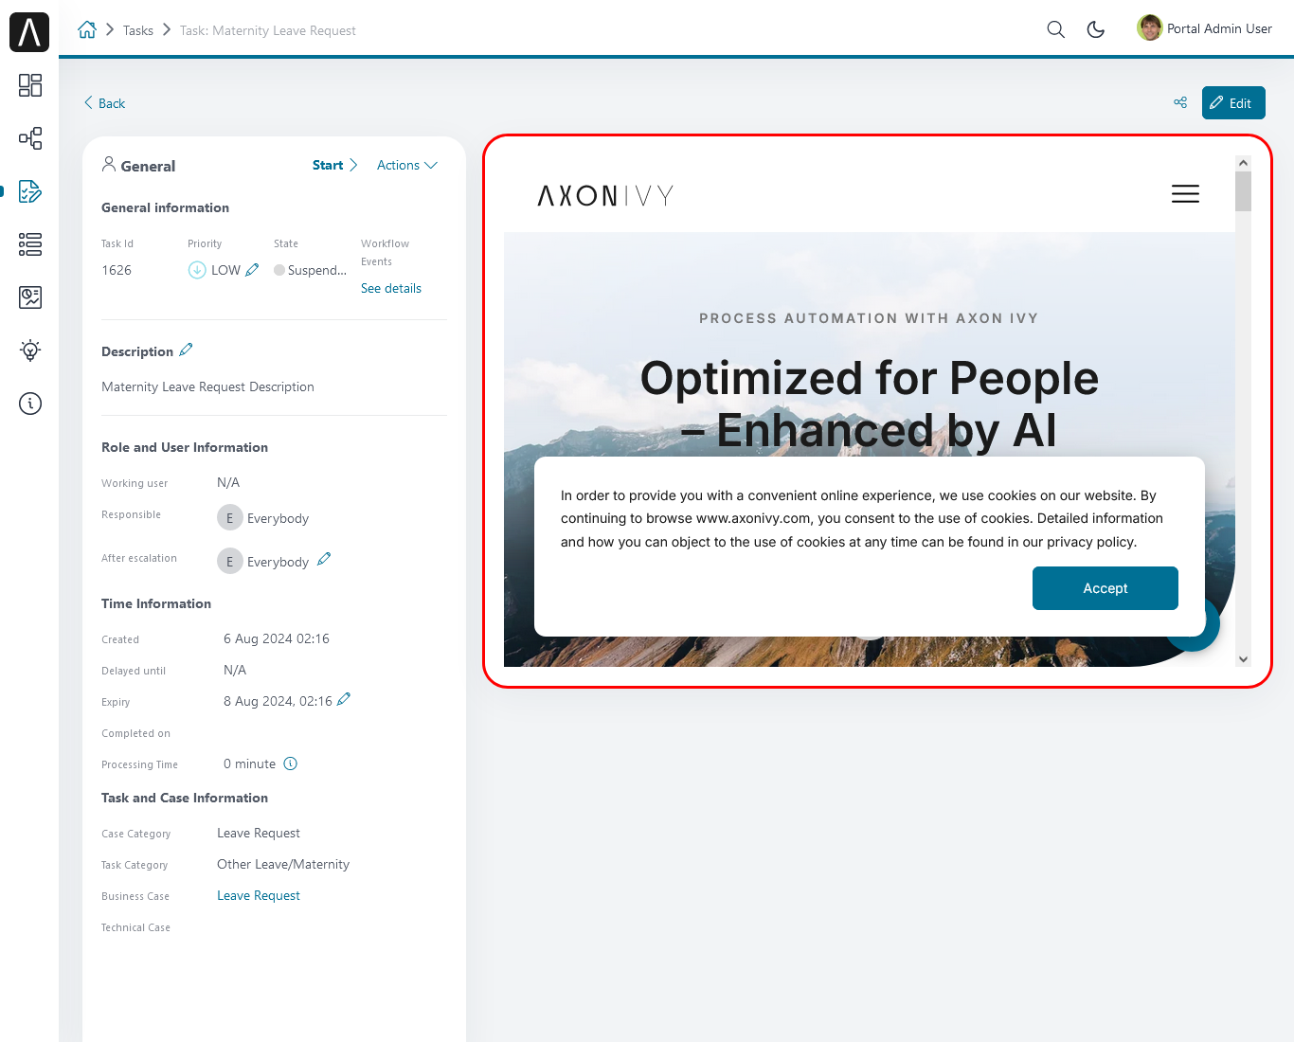Toggle dark mode with the moon icon

(1096, 29)
